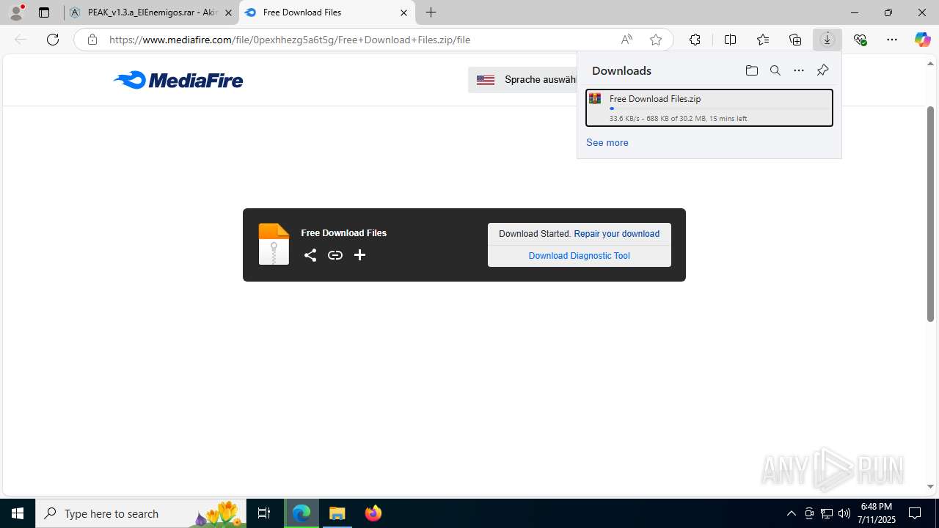Open the tab actions menu icon
The width and height of the screenshot is (939, 528).
[44, 12]
